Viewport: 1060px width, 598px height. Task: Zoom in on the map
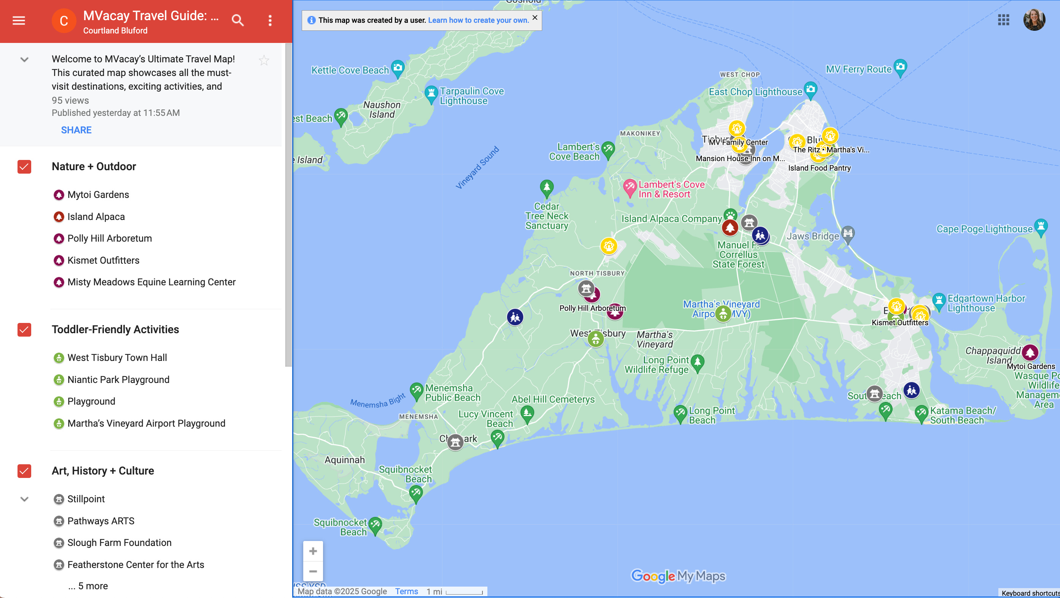[x=313, y=551]
